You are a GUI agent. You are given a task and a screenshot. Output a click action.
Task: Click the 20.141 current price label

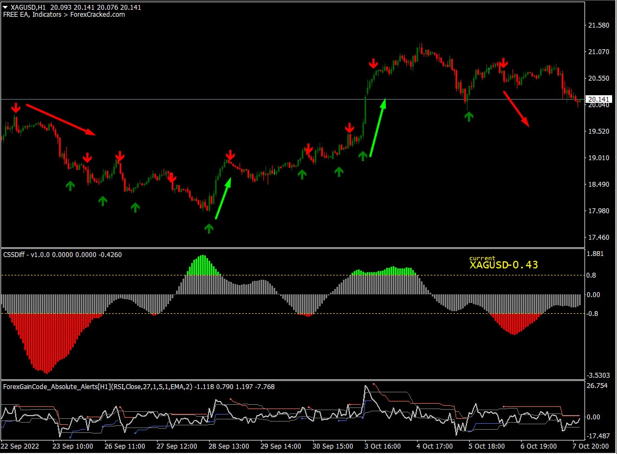599,100
